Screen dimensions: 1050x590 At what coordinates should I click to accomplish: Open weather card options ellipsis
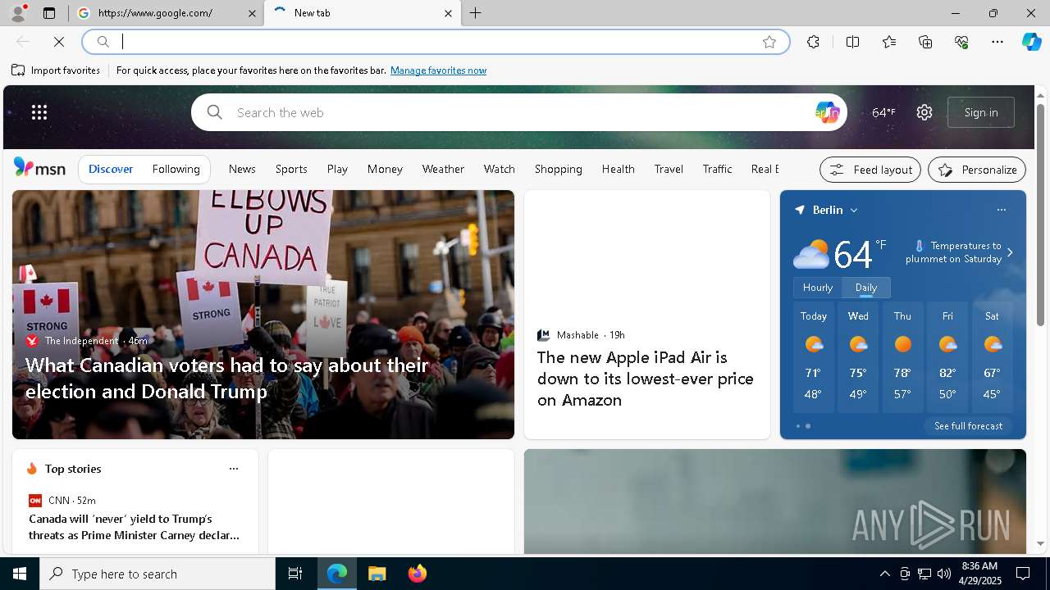(1002, 210)
